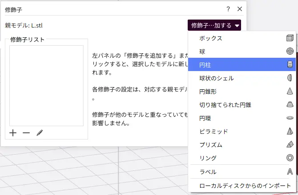
Task: Open the 修飾子…加する dropdown
Action: [214, 25]
